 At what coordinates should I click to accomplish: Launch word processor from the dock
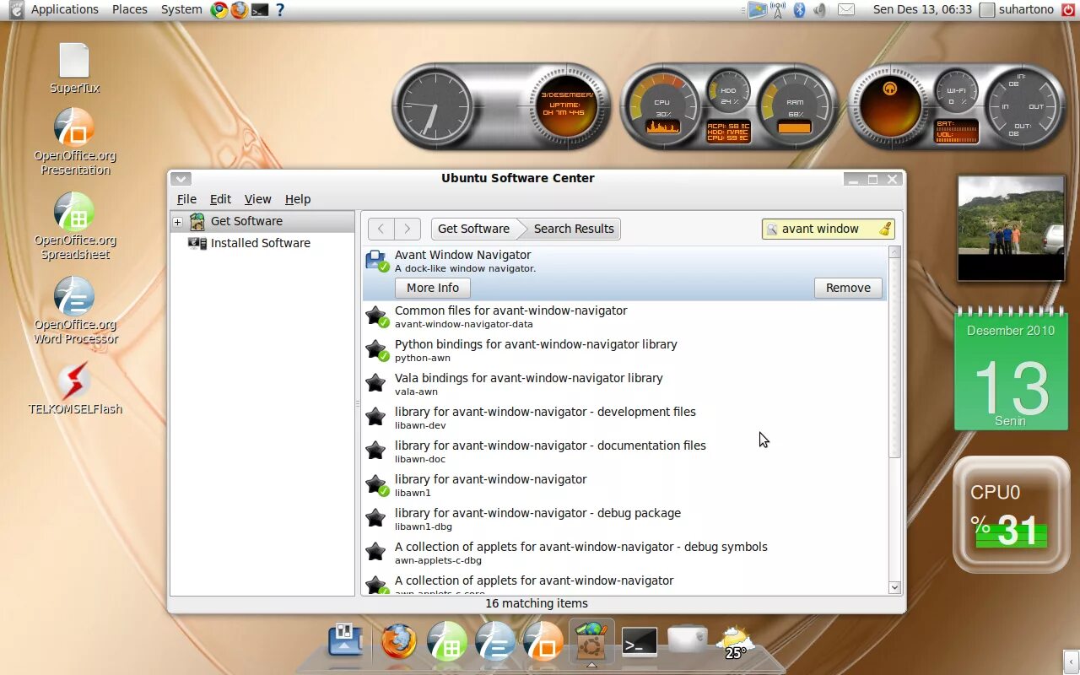pyautogui.click(x=495, y=642)
